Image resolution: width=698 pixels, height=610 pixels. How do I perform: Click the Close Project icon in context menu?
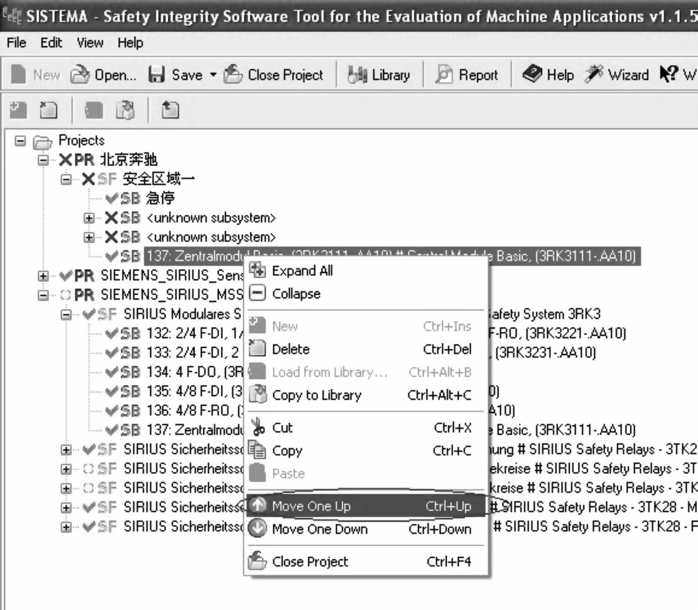(x=257, y=561)
